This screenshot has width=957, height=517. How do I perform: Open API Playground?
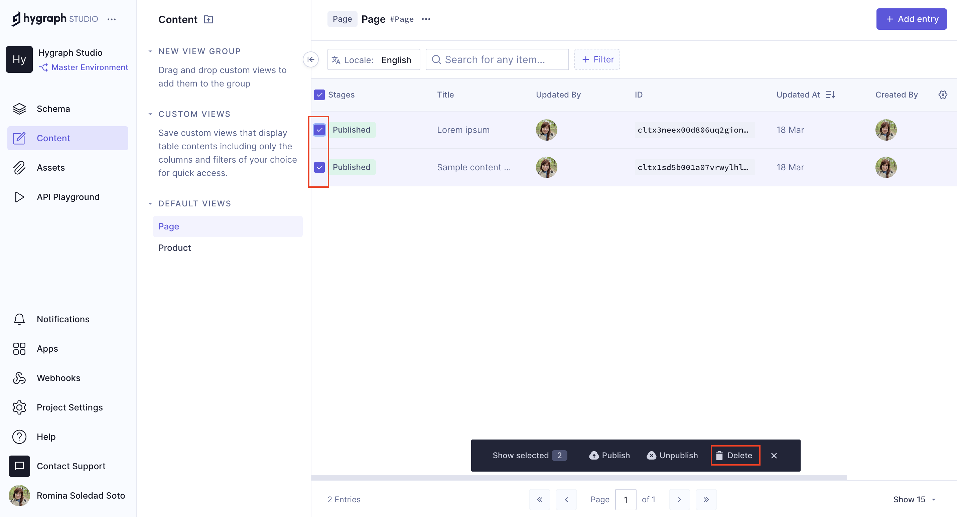68,196
